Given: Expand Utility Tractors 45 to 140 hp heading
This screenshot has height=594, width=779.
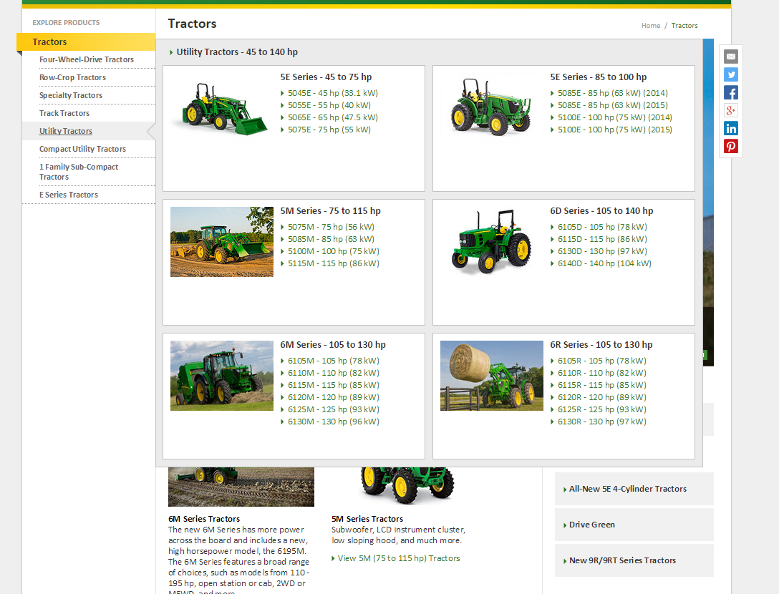Looking at the screenshot, I should (236, 52).
